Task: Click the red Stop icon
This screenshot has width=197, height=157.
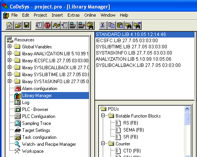Action: coord(47,25)
